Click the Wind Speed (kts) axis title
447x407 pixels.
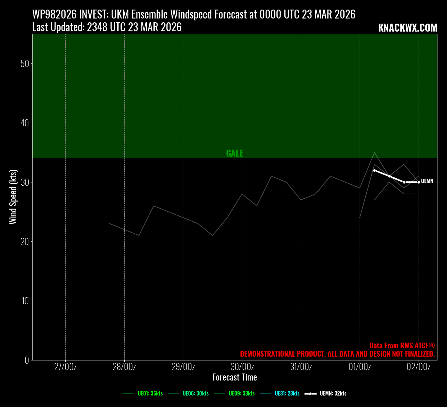13,197
